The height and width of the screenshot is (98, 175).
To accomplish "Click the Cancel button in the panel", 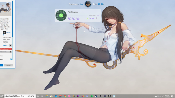I will pyautogui.click(x=8, y=65).
